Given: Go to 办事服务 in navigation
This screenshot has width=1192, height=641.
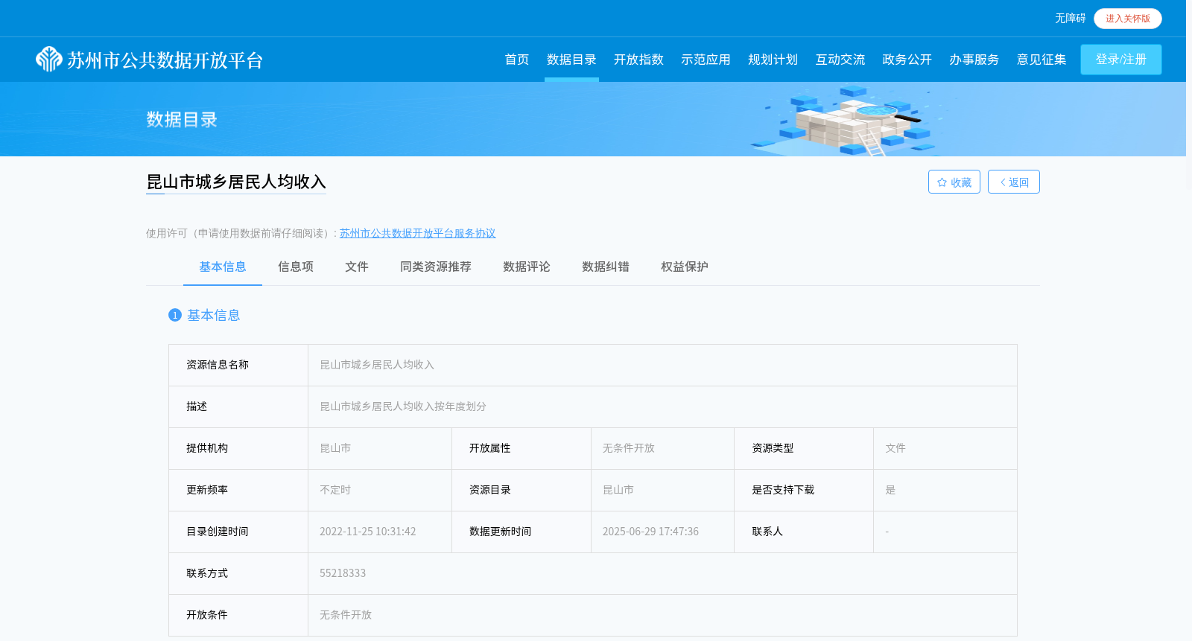Looking at the screenshot, I should point(974,60).
